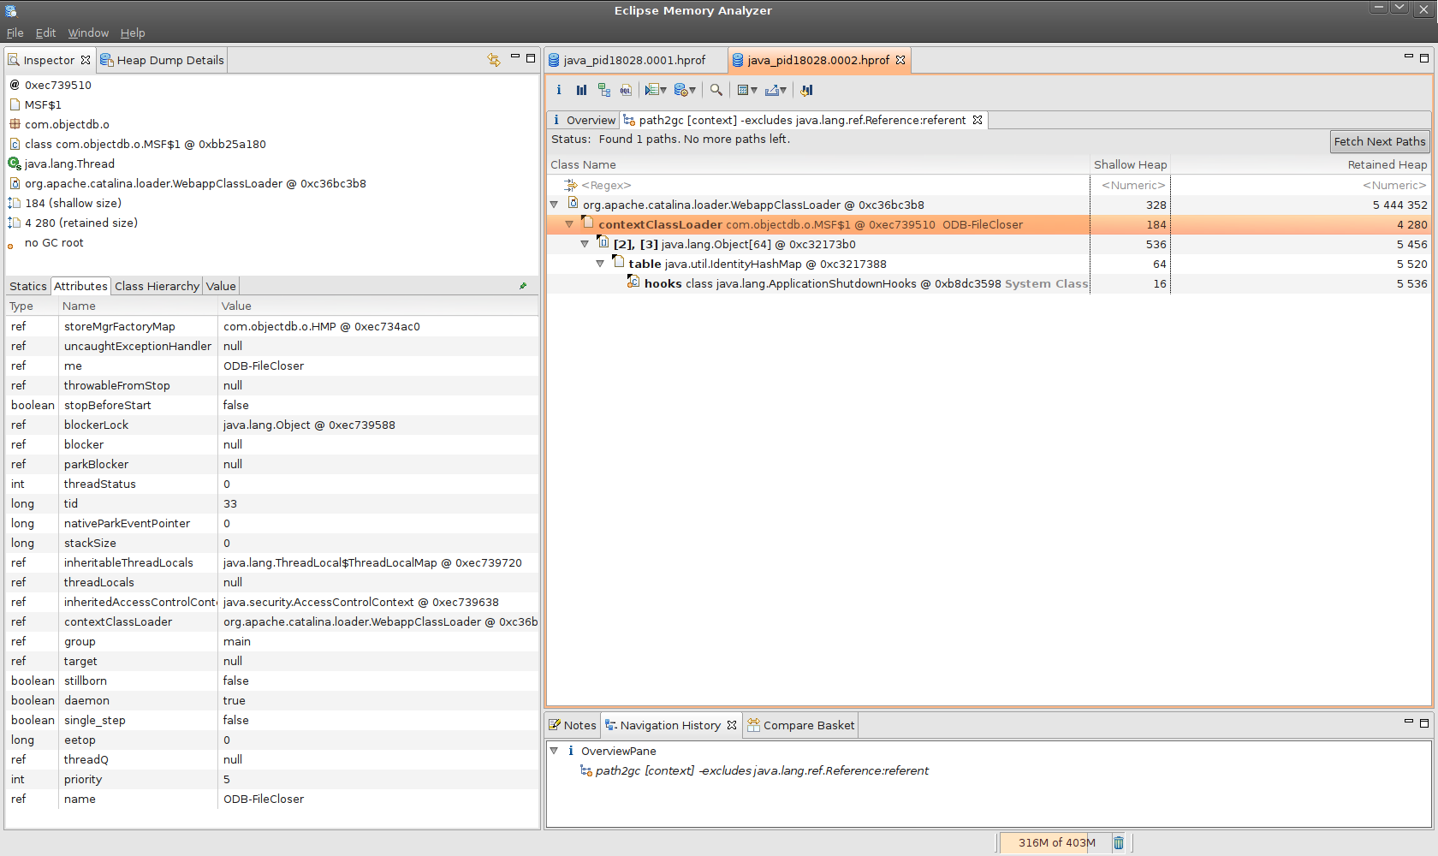Switch to the Heap Dump Details tab

(162, 60)
